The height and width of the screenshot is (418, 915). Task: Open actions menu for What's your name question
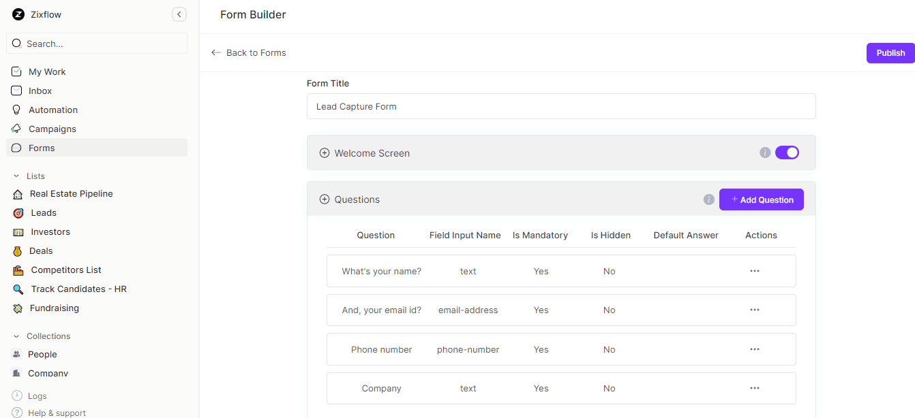[x=755, y=270]
